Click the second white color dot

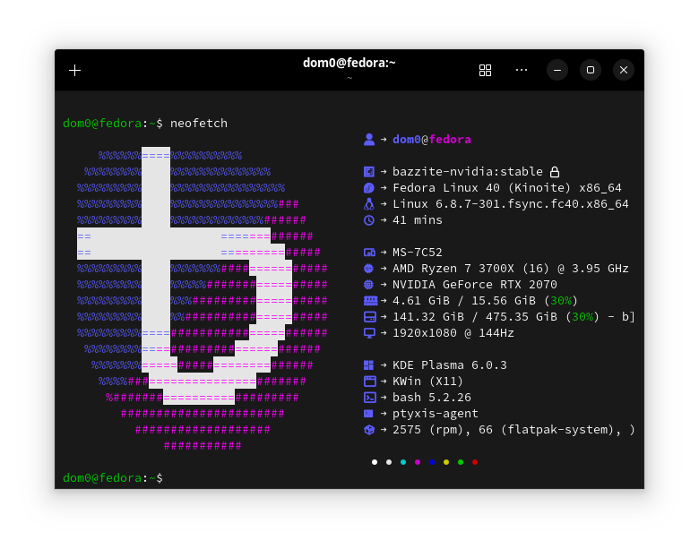click(x=389, y=462)
